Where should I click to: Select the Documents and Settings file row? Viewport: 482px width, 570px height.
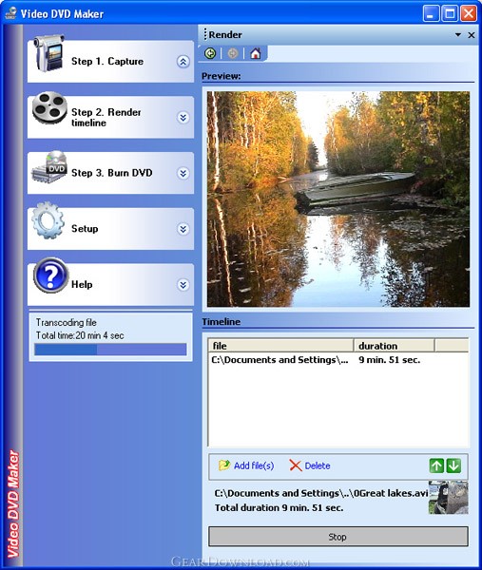point(338,360)
